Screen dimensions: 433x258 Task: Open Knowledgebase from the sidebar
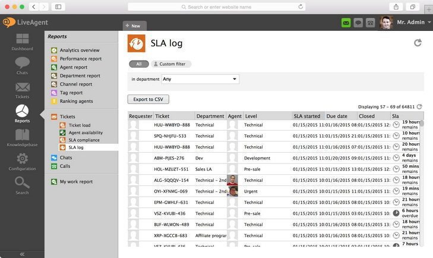click(x=22, y=138)
